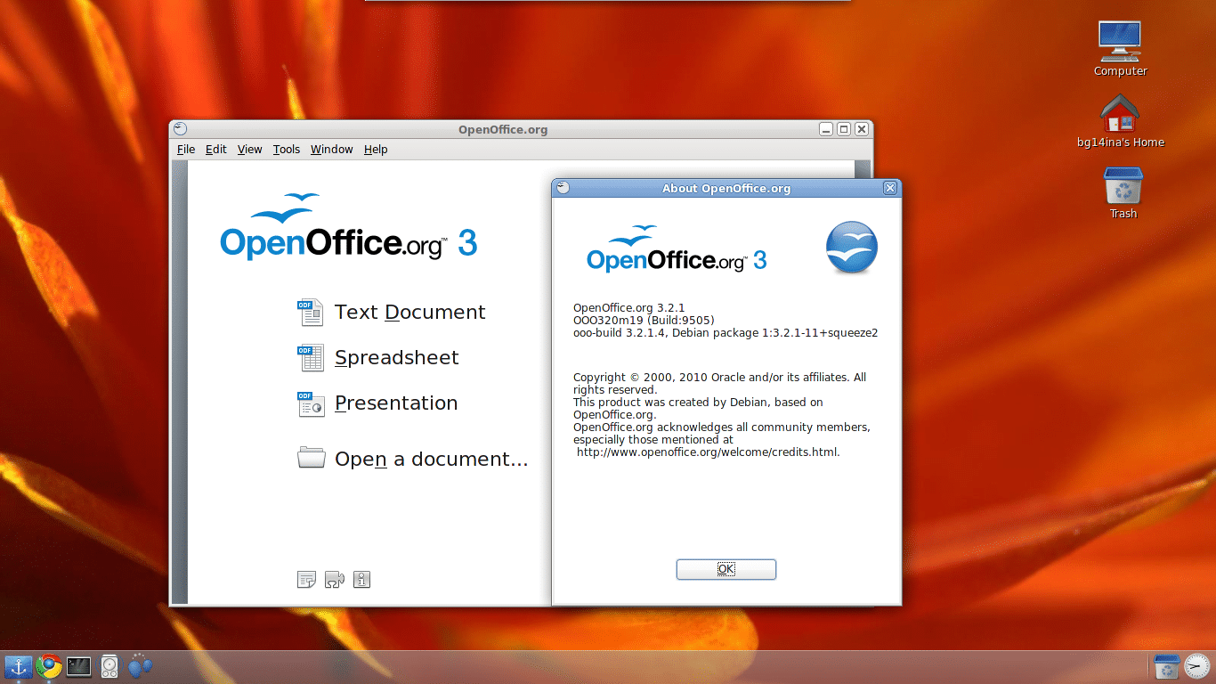Open the View menu
The height and width of the screenshot is (684, 1216).
[249, 150]
